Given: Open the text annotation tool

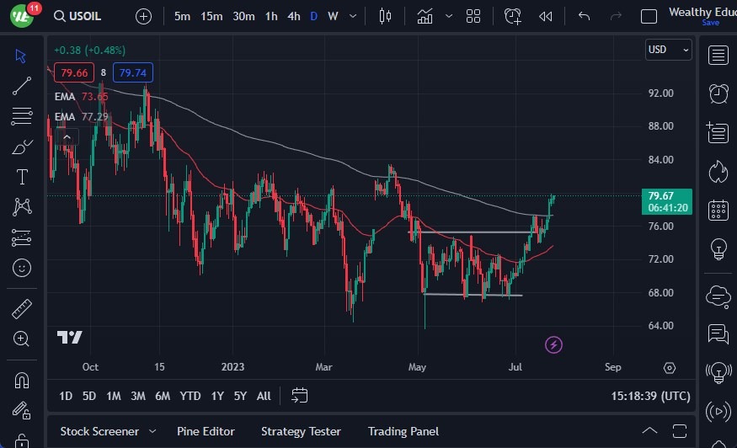Looking at the screenshot, I should coord(22,177).
